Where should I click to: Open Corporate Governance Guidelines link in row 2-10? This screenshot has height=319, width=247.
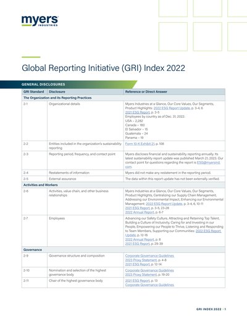(149, 270)
